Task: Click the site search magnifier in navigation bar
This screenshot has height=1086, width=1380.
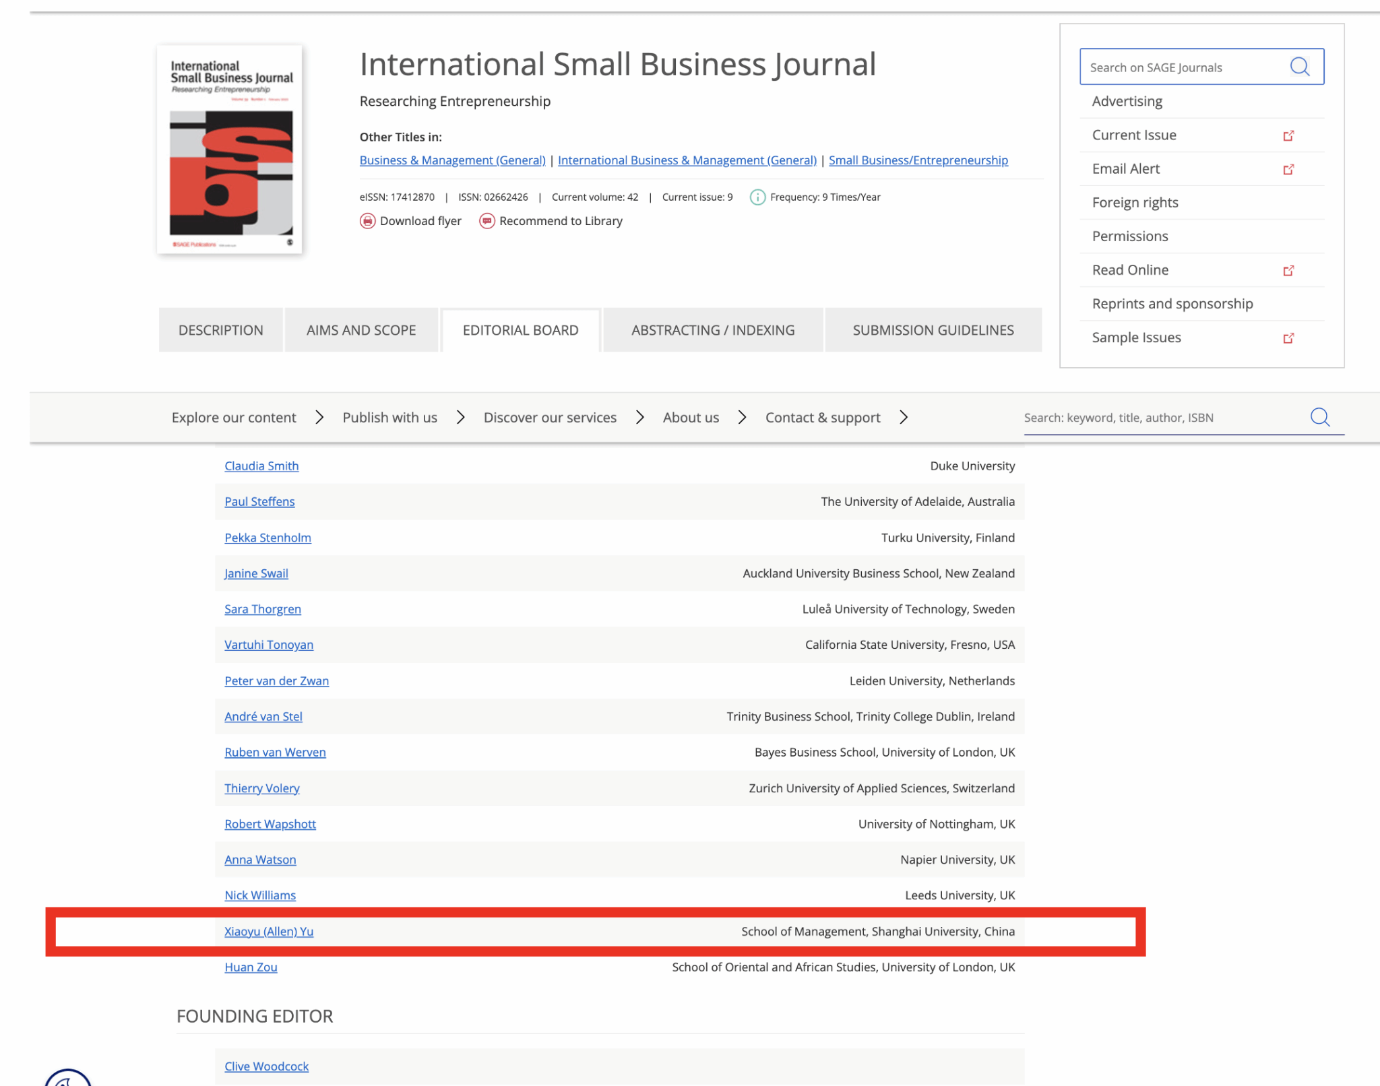Action: [1319, 418]
